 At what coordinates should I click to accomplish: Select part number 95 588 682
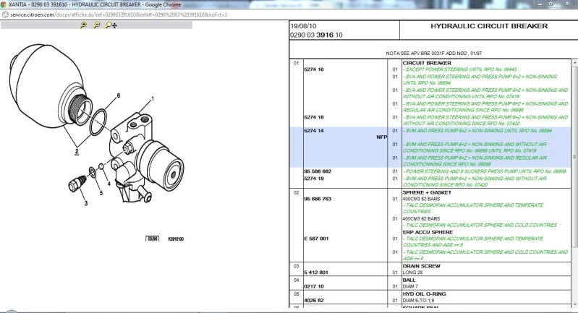click(318, 171)
